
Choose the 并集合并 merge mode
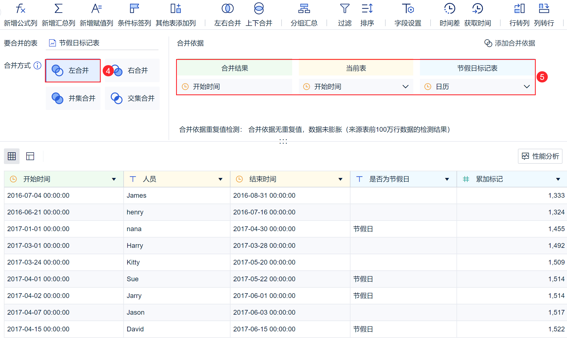[73, 98]
